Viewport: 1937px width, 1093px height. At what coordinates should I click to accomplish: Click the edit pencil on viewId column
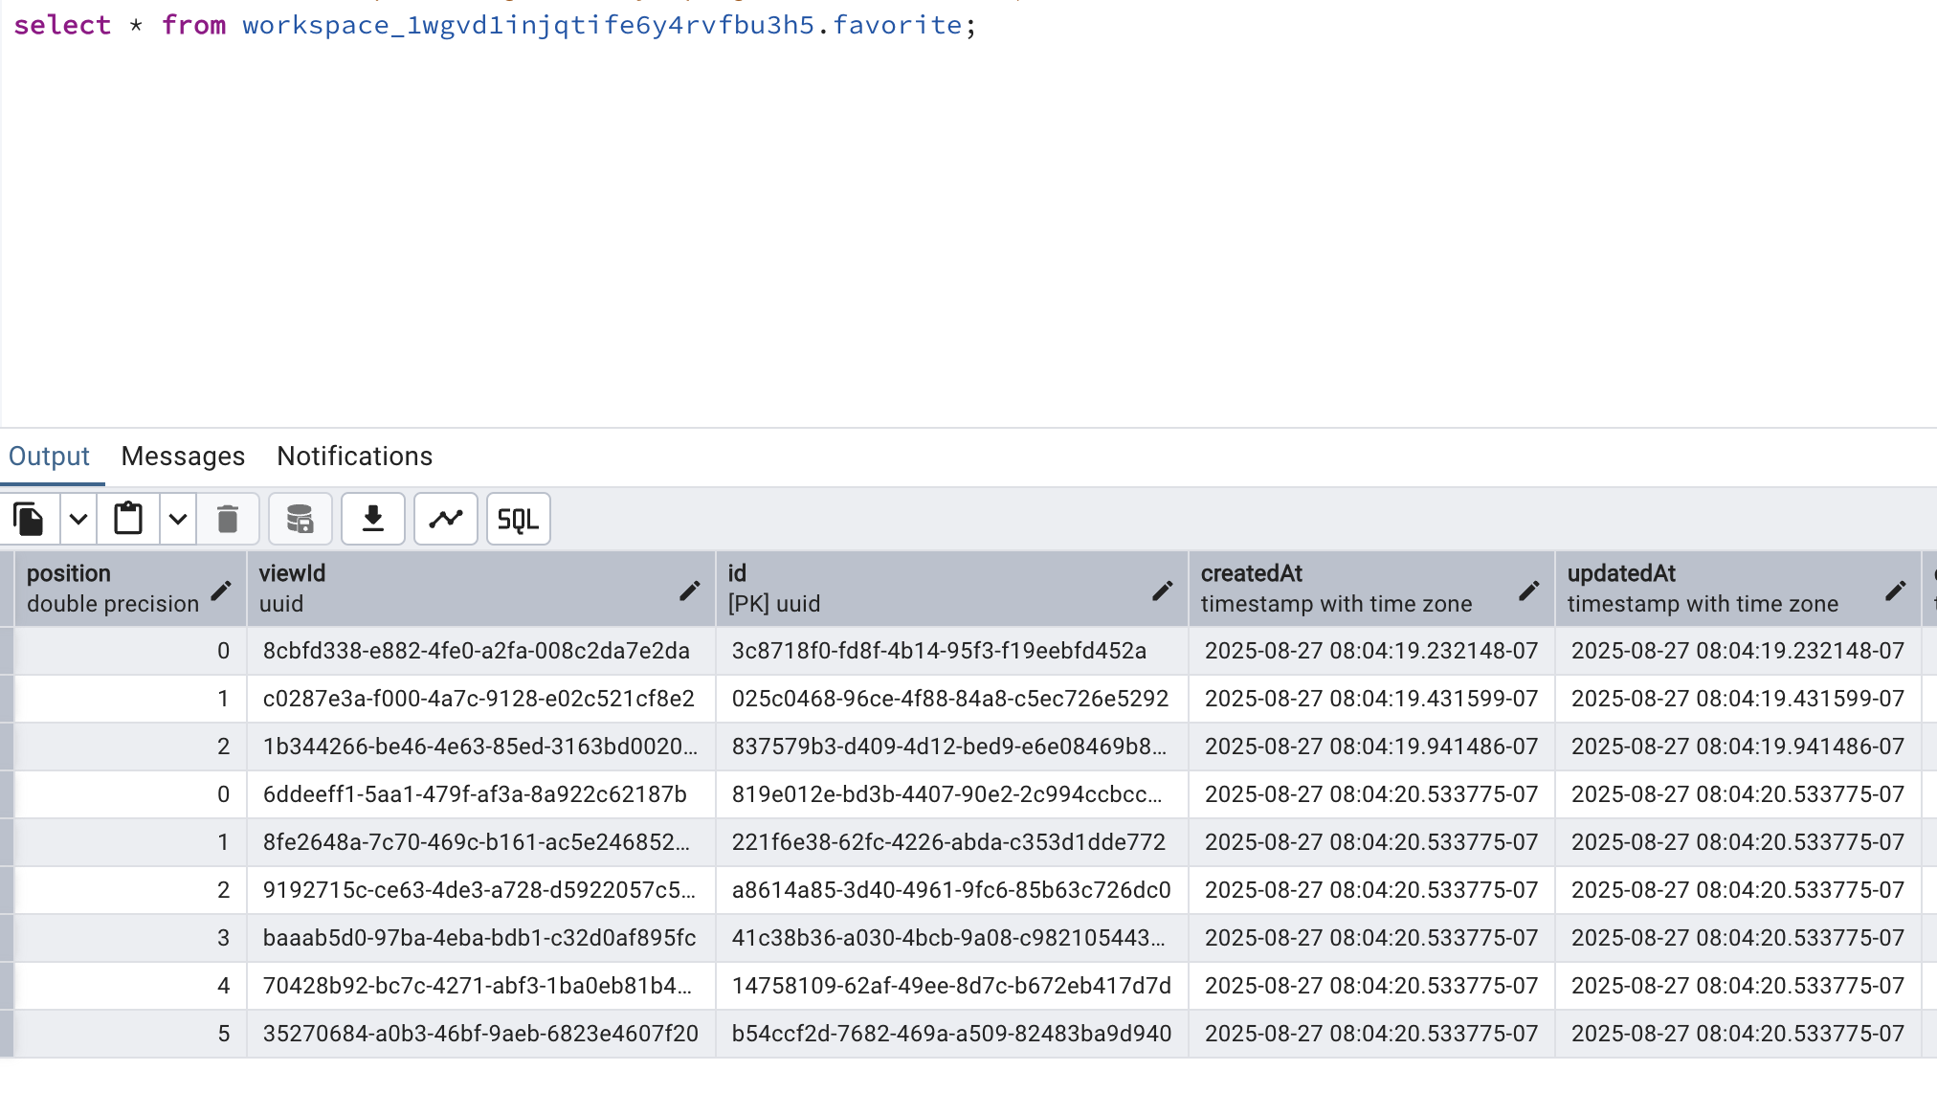click(689, 591)
